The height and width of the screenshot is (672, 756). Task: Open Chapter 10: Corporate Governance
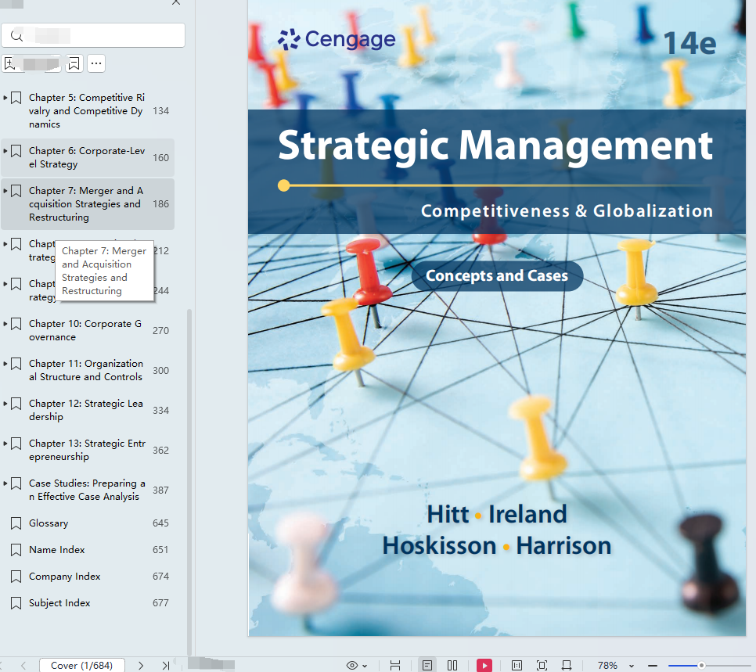click(x=85, y=330)
